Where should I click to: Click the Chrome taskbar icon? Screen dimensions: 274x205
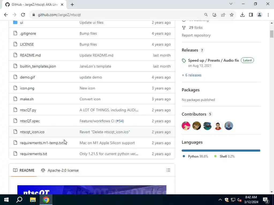point(46,200)
